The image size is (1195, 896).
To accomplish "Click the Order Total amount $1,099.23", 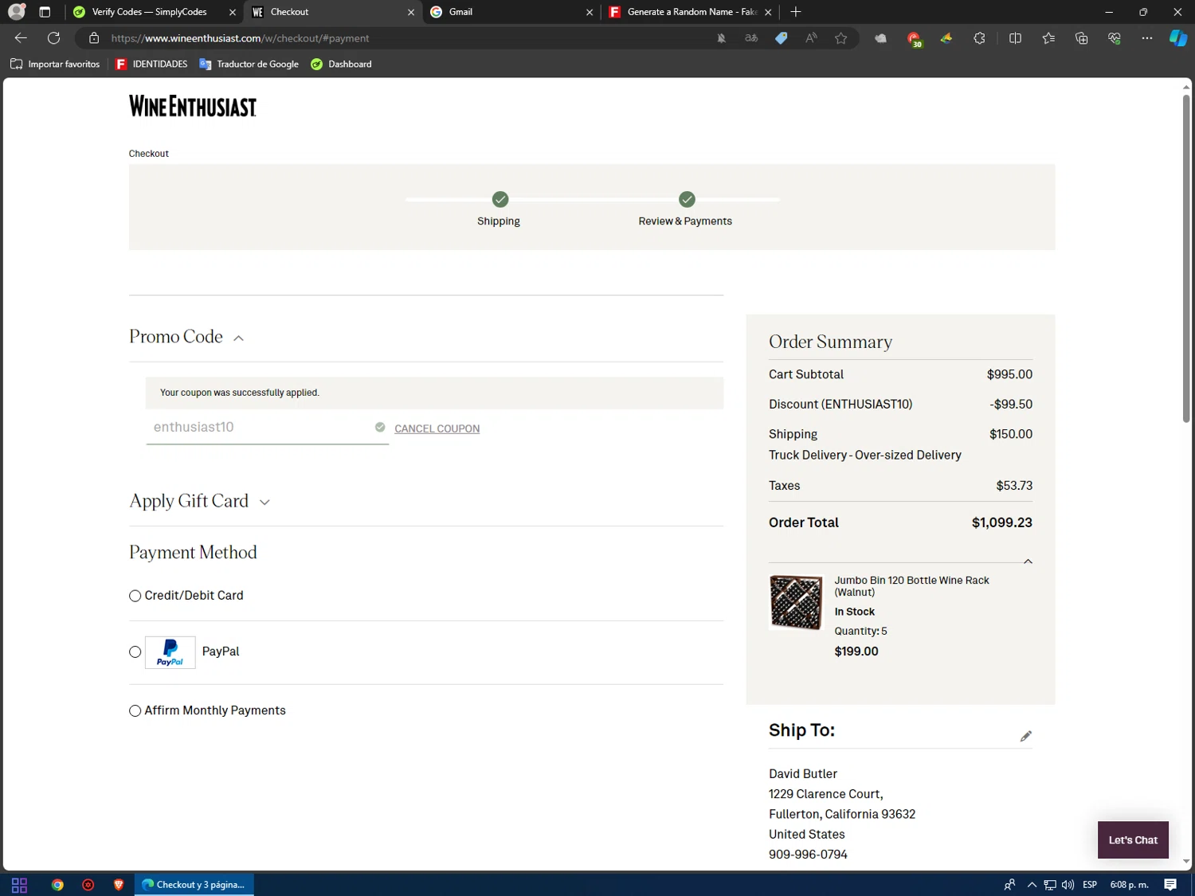I will click(1001, 522).
